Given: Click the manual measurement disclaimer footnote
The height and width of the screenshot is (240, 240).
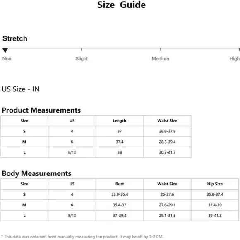Looking at the screenshot, I should click(82, 237).
